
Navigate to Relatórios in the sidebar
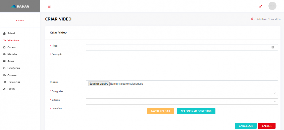pos(14,82)
